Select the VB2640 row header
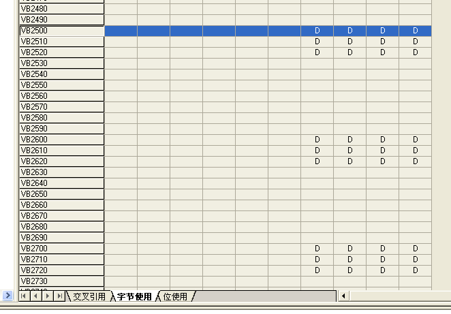Screen dimensions: 451x314 pyautogui.click(x=61, y=183)
